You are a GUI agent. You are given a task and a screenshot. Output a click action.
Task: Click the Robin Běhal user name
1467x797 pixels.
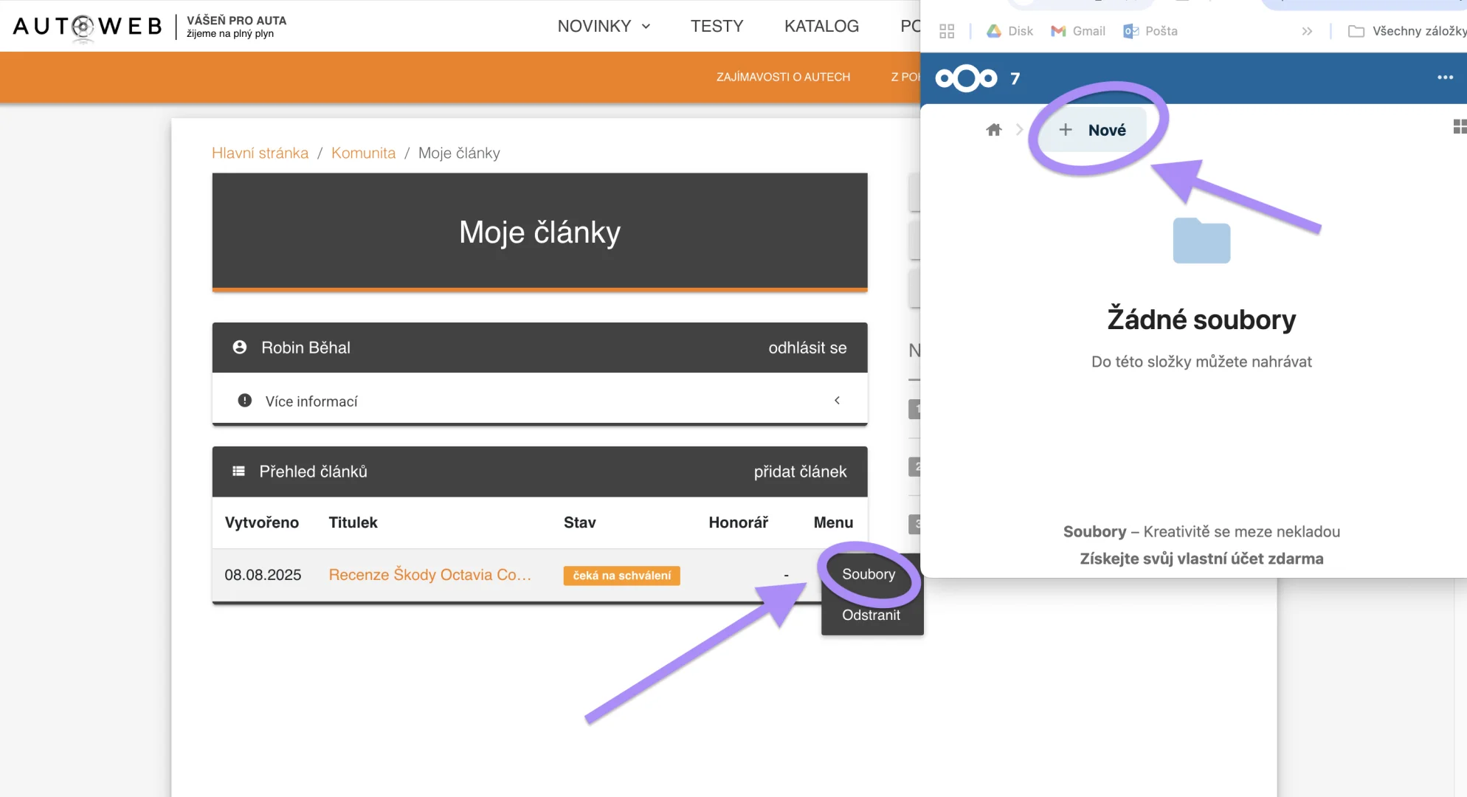coord(306,348)
